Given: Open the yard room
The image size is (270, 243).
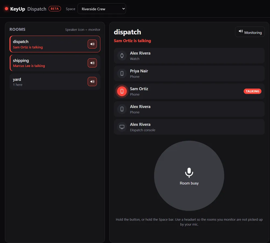Looking at the screenshot, I should pyautogui.click(x=55, y=82).
